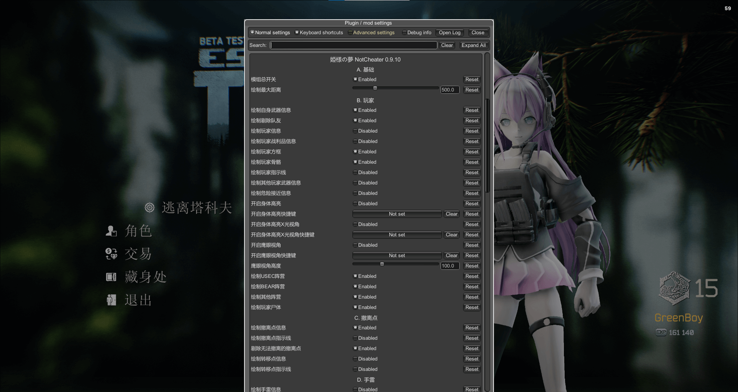Click the 500.0 distance value field
Viewport: 738px width, 392px height.
pyautogui.click(x=450, y=90)
